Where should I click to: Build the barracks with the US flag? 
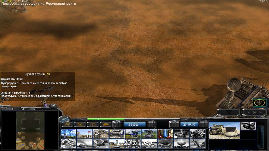85,134
